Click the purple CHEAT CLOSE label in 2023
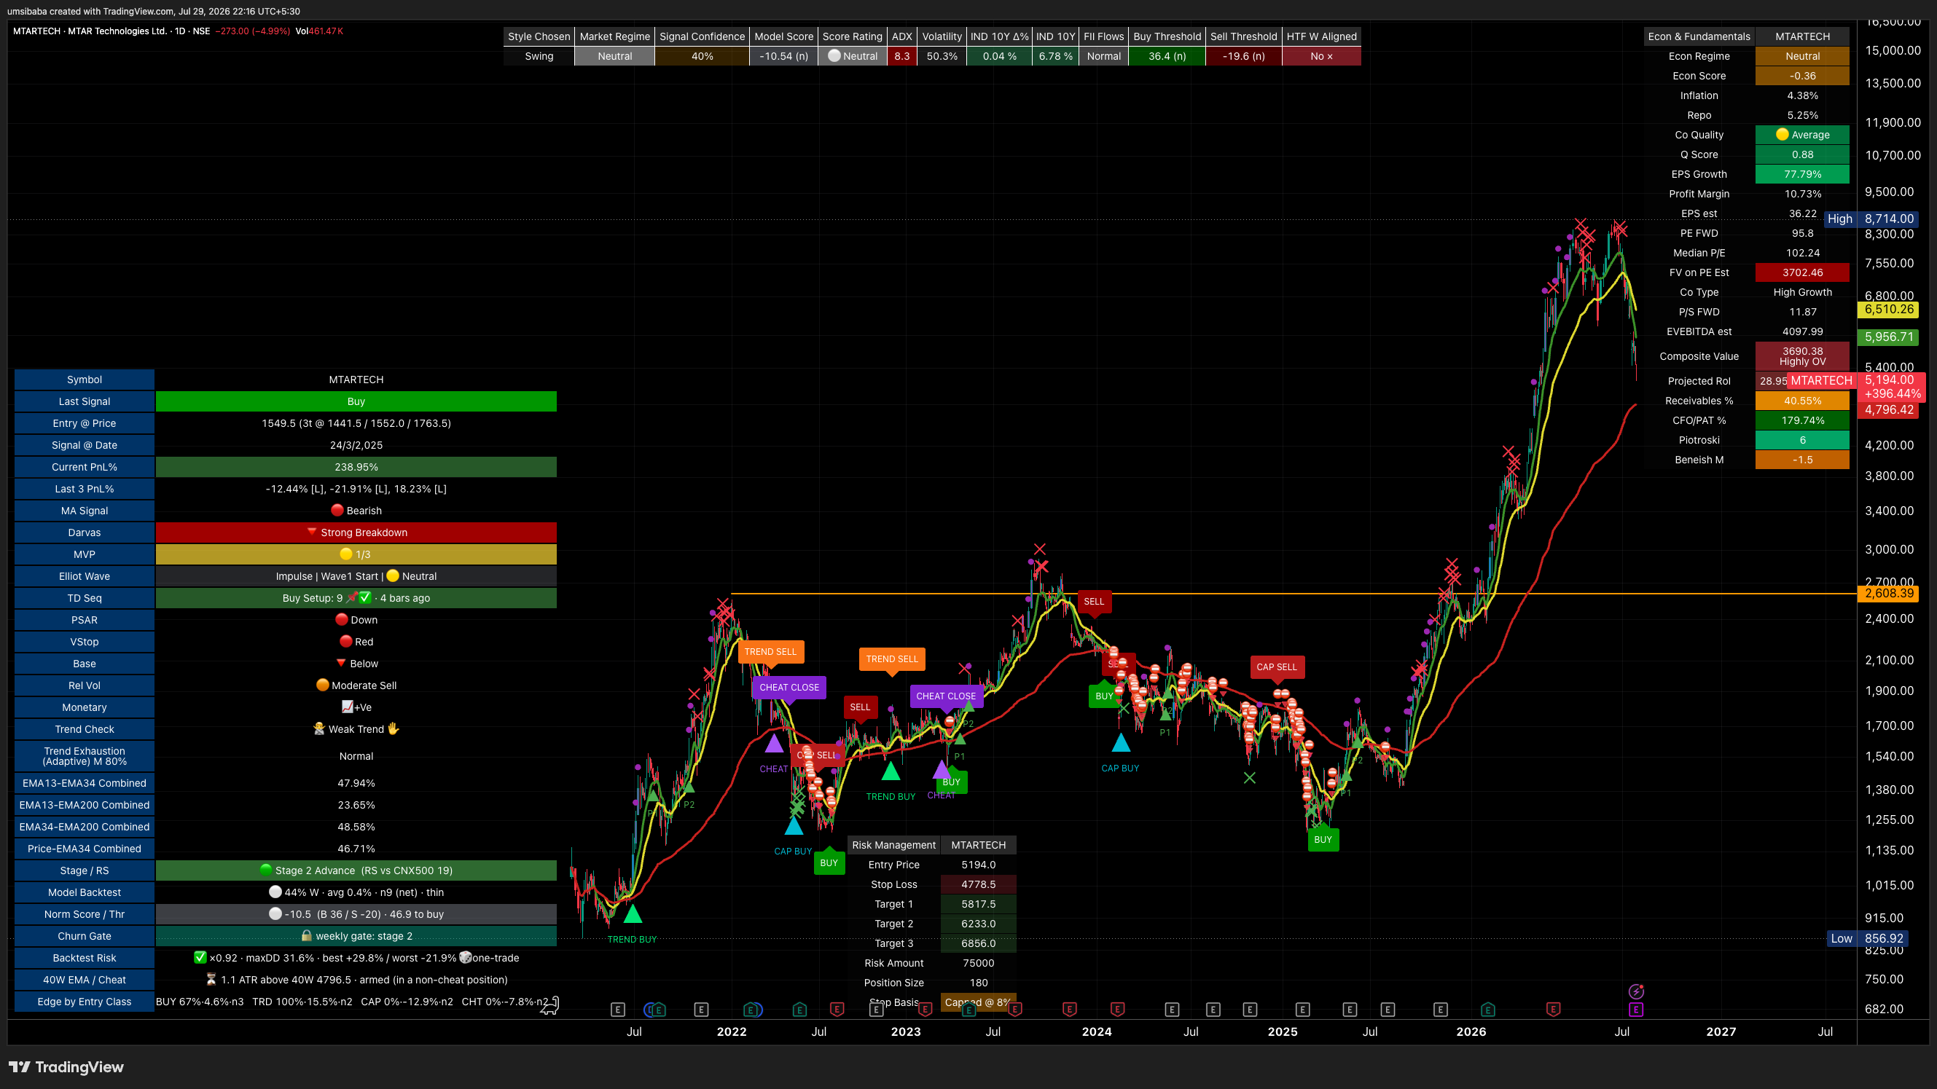Image resolution: width=1937 pixels, height=1089 pixels. pyautogui.click(x=946, y=696)
